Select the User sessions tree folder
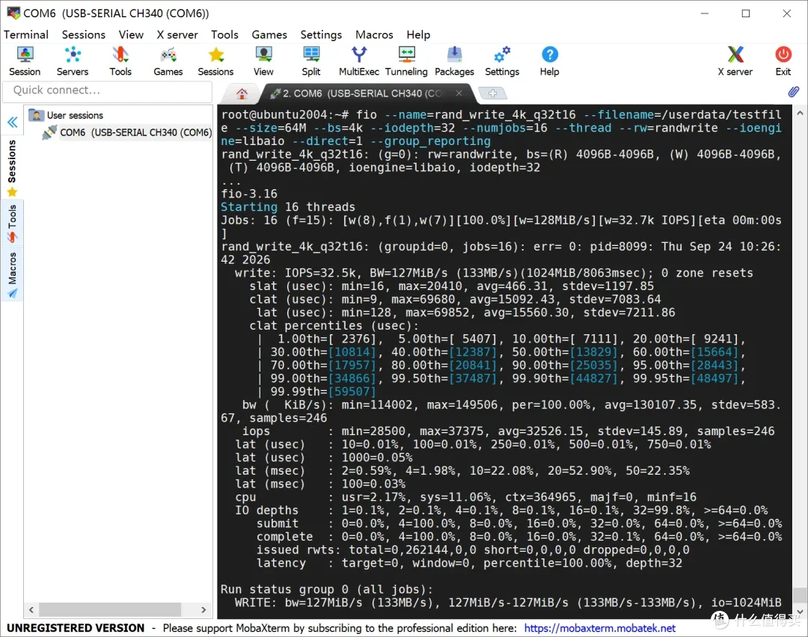 (x=65, y=115)
